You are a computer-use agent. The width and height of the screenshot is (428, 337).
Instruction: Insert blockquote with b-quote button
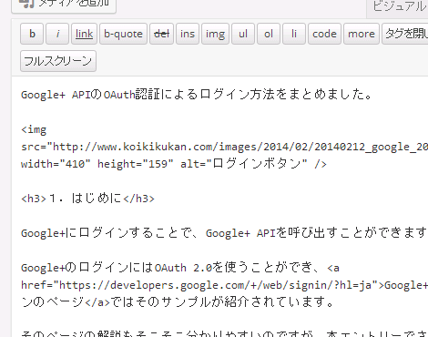tap(123, 34)
